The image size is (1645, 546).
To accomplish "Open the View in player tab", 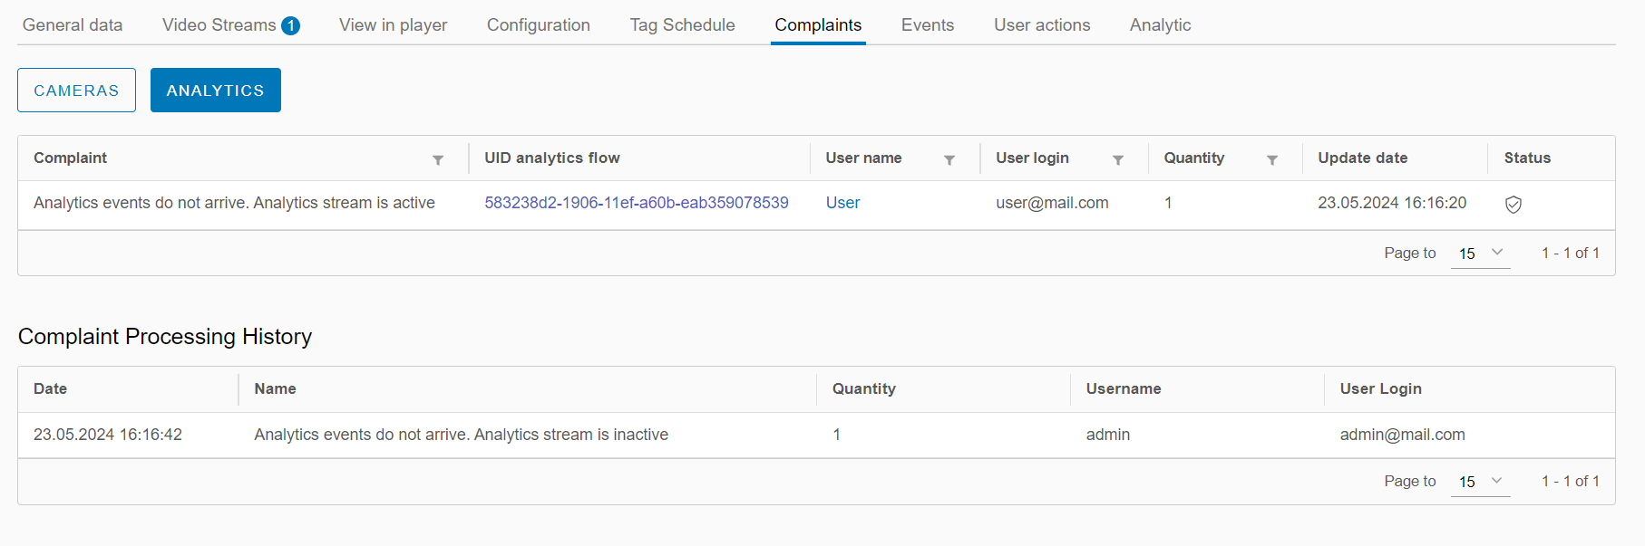I will [x=393, y=25].
